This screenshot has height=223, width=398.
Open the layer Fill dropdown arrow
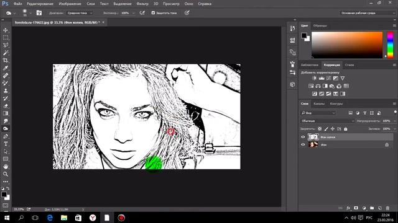394,129
